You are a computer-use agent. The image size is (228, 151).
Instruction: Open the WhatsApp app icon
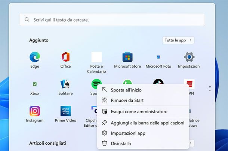[x=127, y=82]
